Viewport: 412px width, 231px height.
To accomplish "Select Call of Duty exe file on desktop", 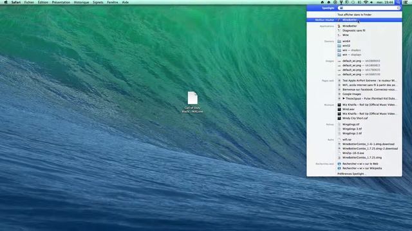I will [192, 102].
